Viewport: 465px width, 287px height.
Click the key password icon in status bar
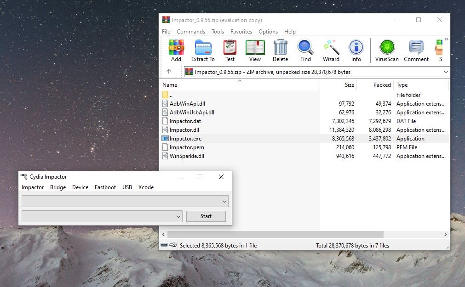[173, 245]
